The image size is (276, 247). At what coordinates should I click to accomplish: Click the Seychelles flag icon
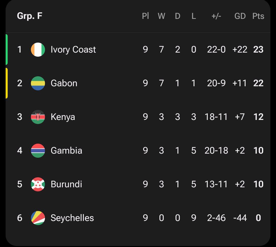[38, 218]
